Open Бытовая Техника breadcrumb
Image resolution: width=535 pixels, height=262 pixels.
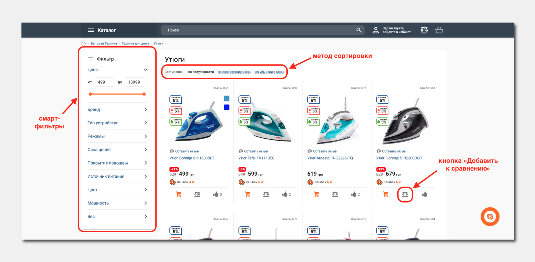(x=104, y=43)
